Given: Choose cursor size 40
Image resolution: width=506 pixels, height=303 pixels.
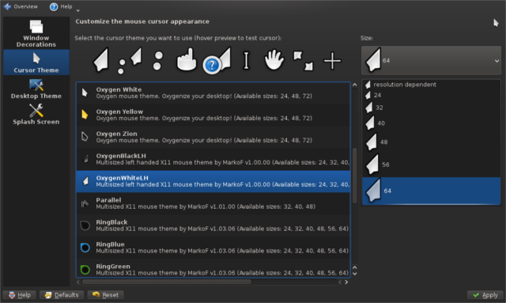Looking at the screenshot, I should [431, 123].
